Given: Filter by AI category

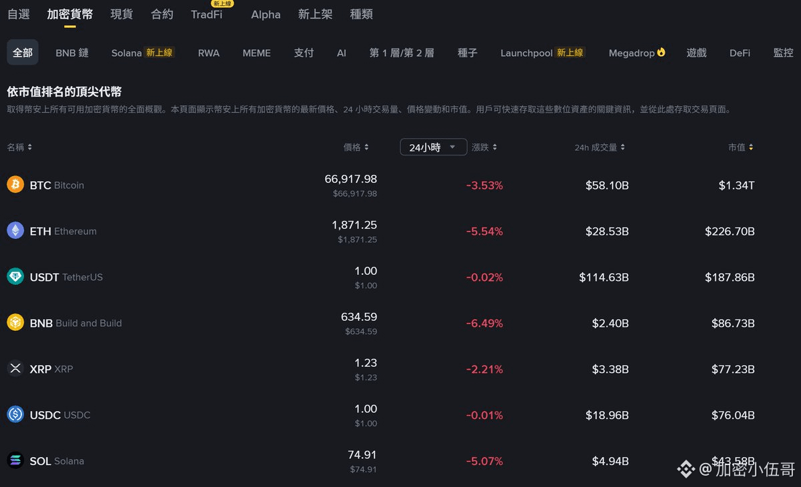Looking at the screenshot, I should pos(342,53).
